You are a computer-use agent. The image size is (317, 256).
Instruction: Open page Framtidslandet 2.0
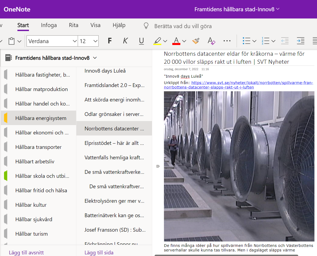(x=114, y=85)
